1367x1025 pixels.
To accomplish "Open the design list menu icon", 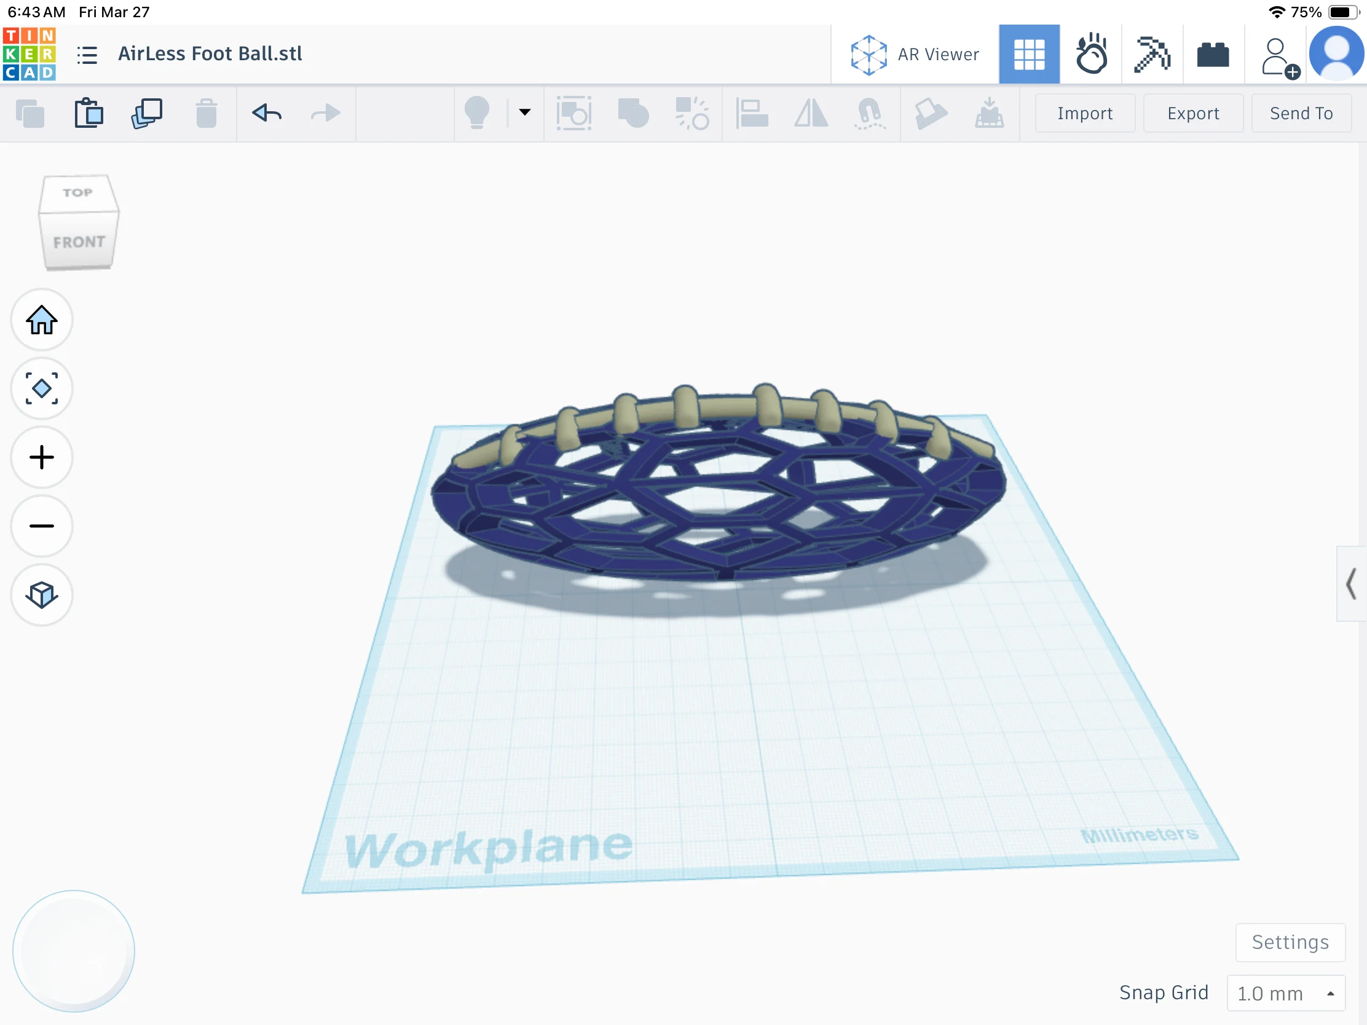I will point(87,54).
